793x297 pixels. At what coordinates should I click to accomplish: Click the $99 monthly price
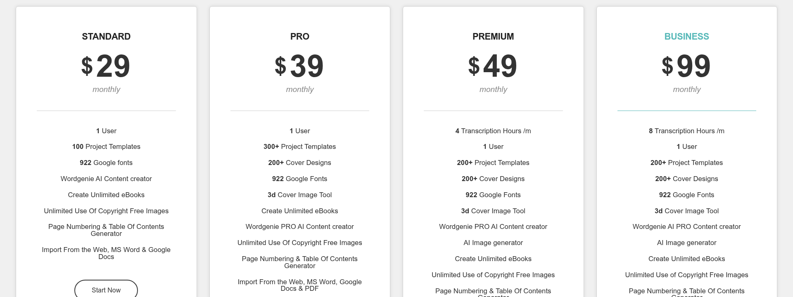coord(686,66)
